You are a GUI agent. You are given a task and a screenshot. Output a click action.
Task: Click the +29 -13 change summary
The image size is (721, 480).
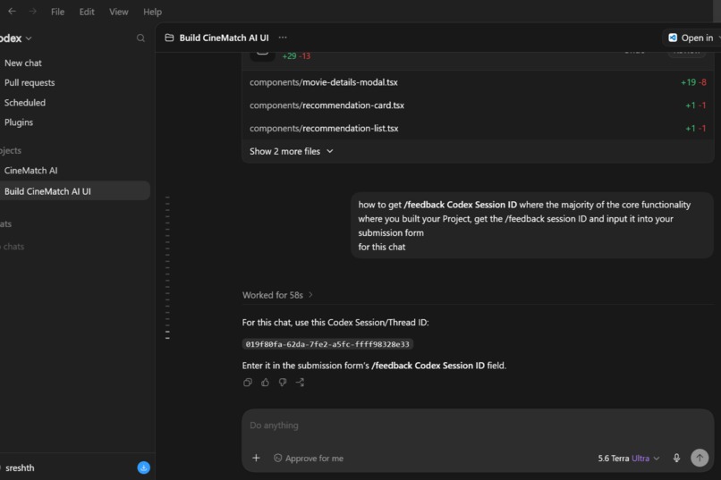tap(296, 56)
